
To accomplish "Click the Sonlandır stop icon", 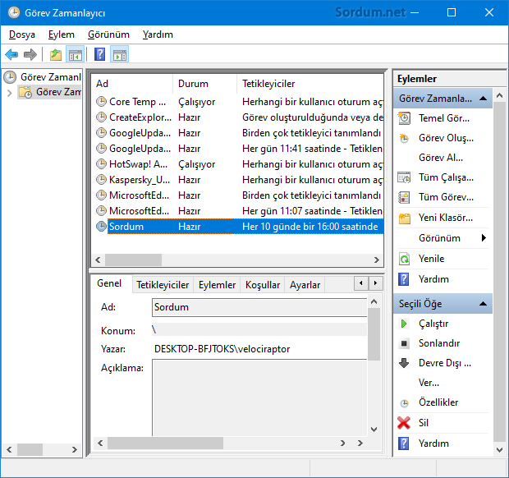I will 404,343.
